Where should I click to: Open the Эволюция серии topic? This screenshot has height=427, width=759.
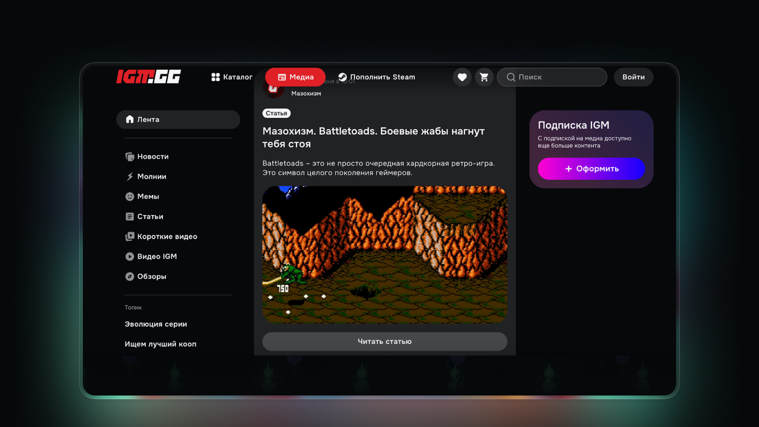(x=156, y=324)
